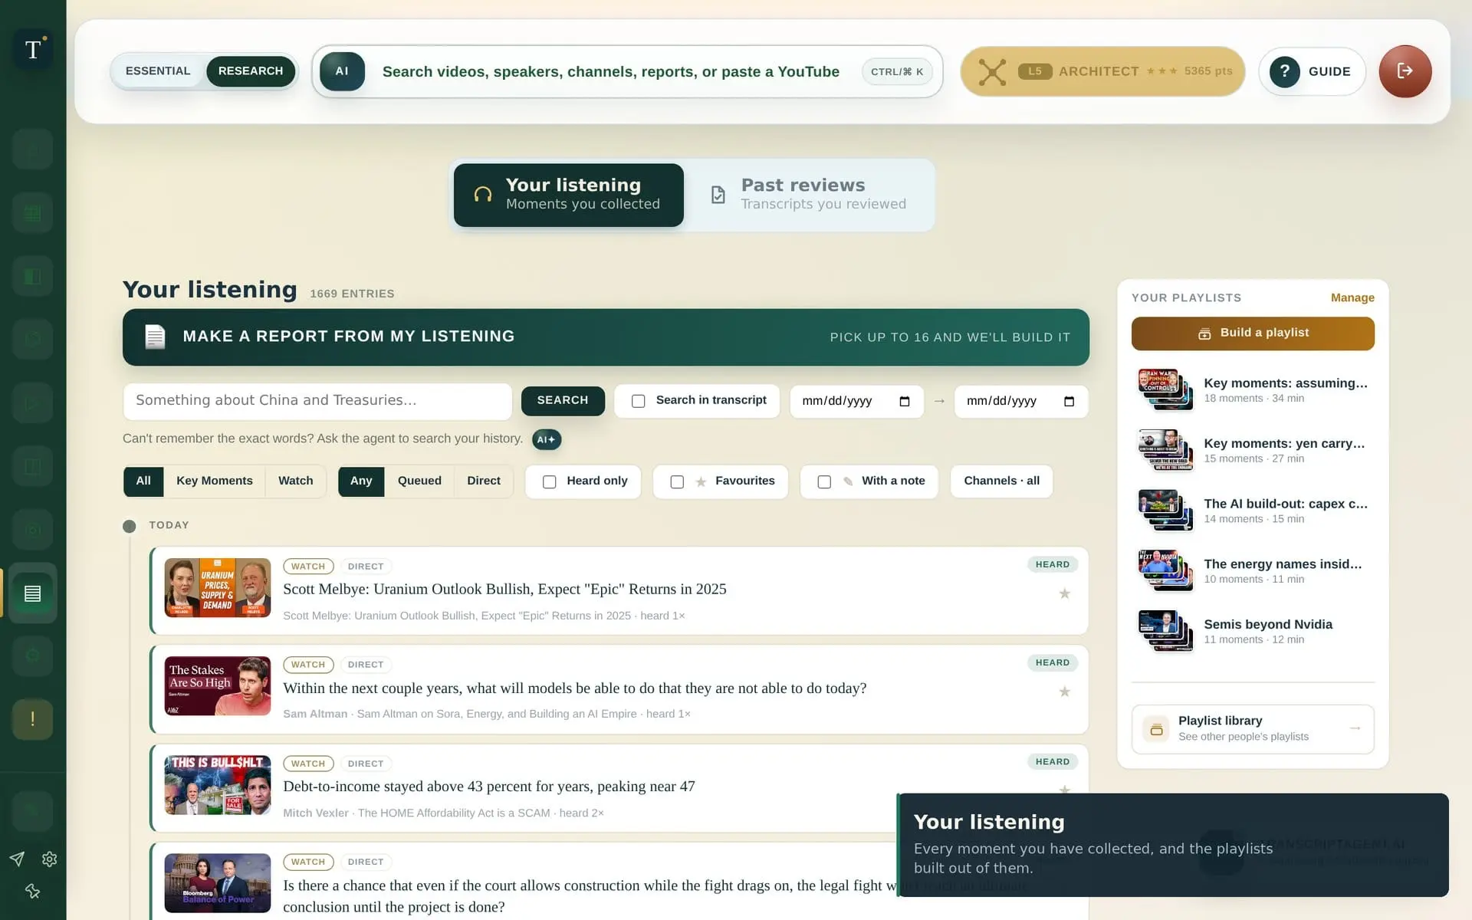Click the Build a playlist button
Viewport: 1472px width, 920px height.
coord(1253,333)
